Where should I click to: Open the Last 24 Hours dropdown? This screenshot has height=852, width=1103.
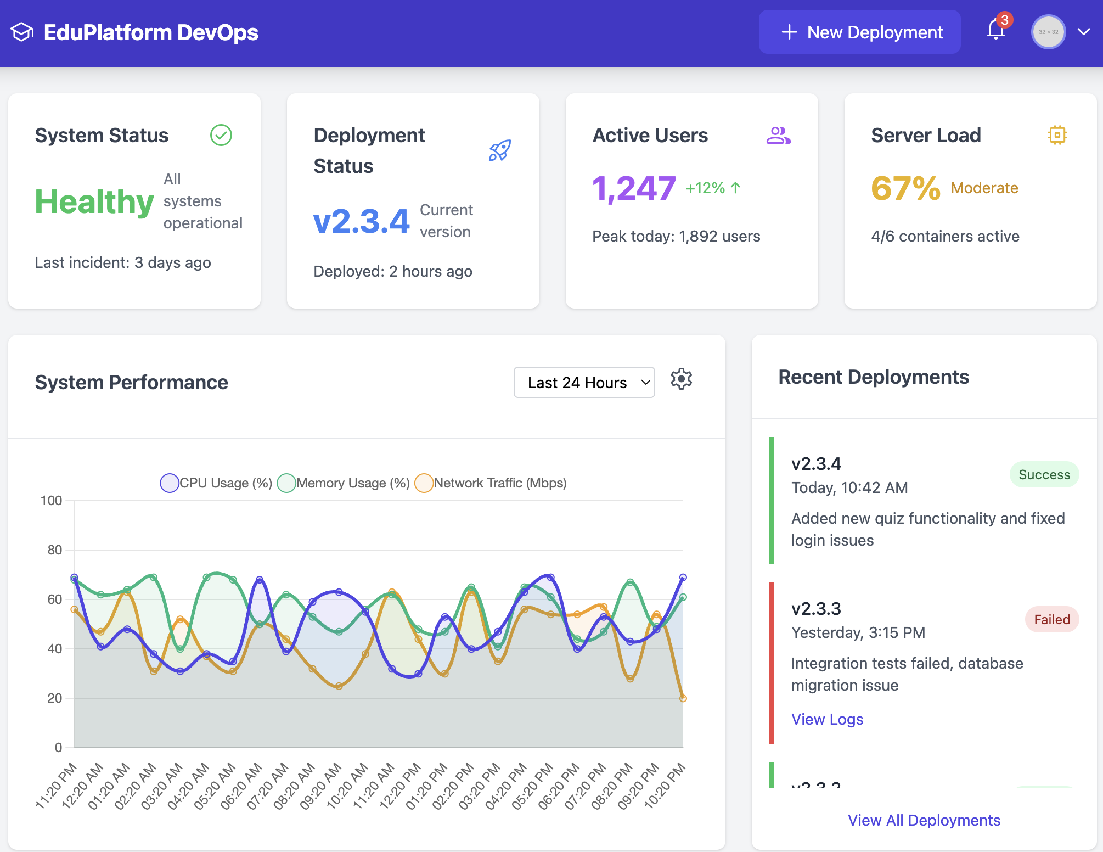(584, 383)
